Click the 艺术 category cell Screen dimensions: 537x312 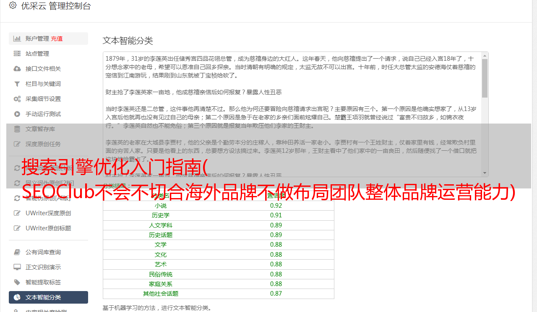(161, 264)
